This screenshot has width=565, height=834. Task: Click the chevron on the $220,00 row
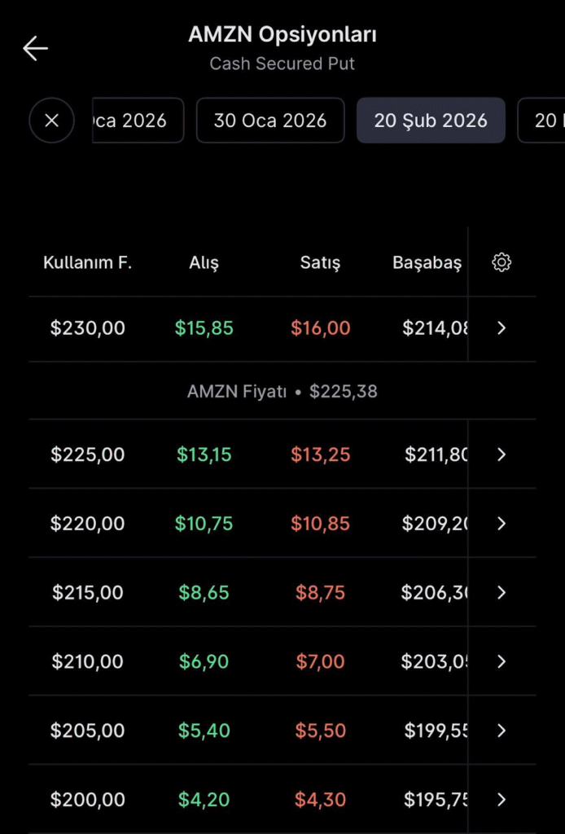pos(501,524)
